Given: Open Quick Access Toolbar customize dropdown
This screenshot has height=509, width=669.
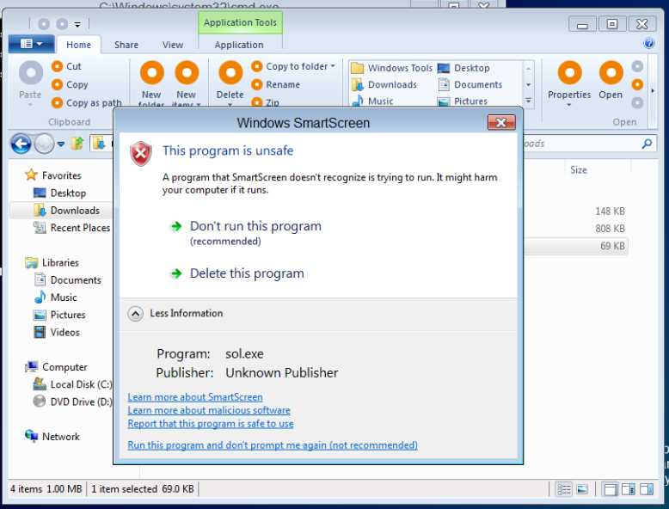Looking at the screenshot, I should point(77,24).
